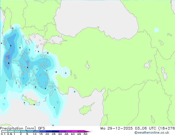Click the legend label 45
Image resolution: width=175 pixels, height=135 pixels.
click(x=79, y=134)
